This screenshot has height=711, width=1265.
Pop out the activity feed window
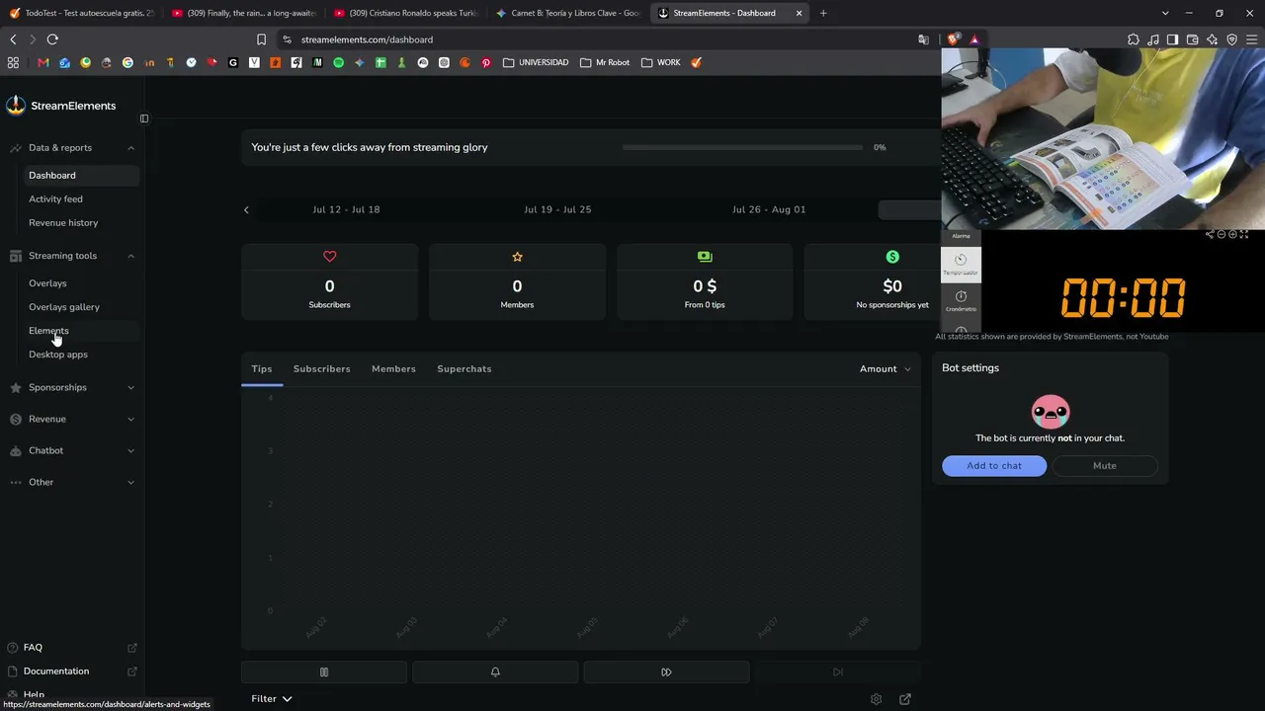point(905,699)
